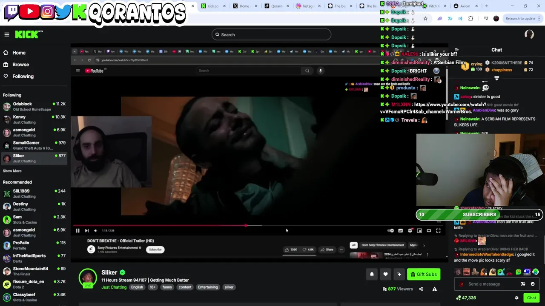
Task: Switch to the Axiom browser tab
Action: click(466, 6)
